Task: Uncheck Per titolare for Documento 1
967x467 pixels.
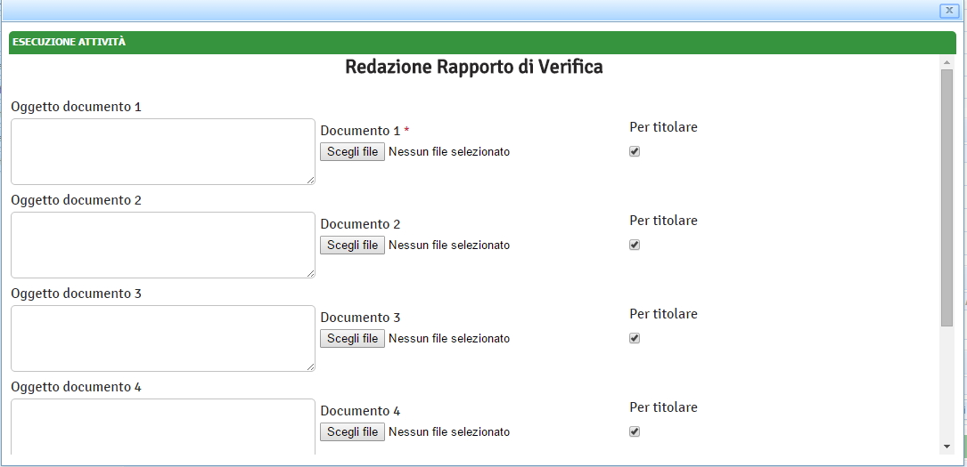Action: click(635, 151)
